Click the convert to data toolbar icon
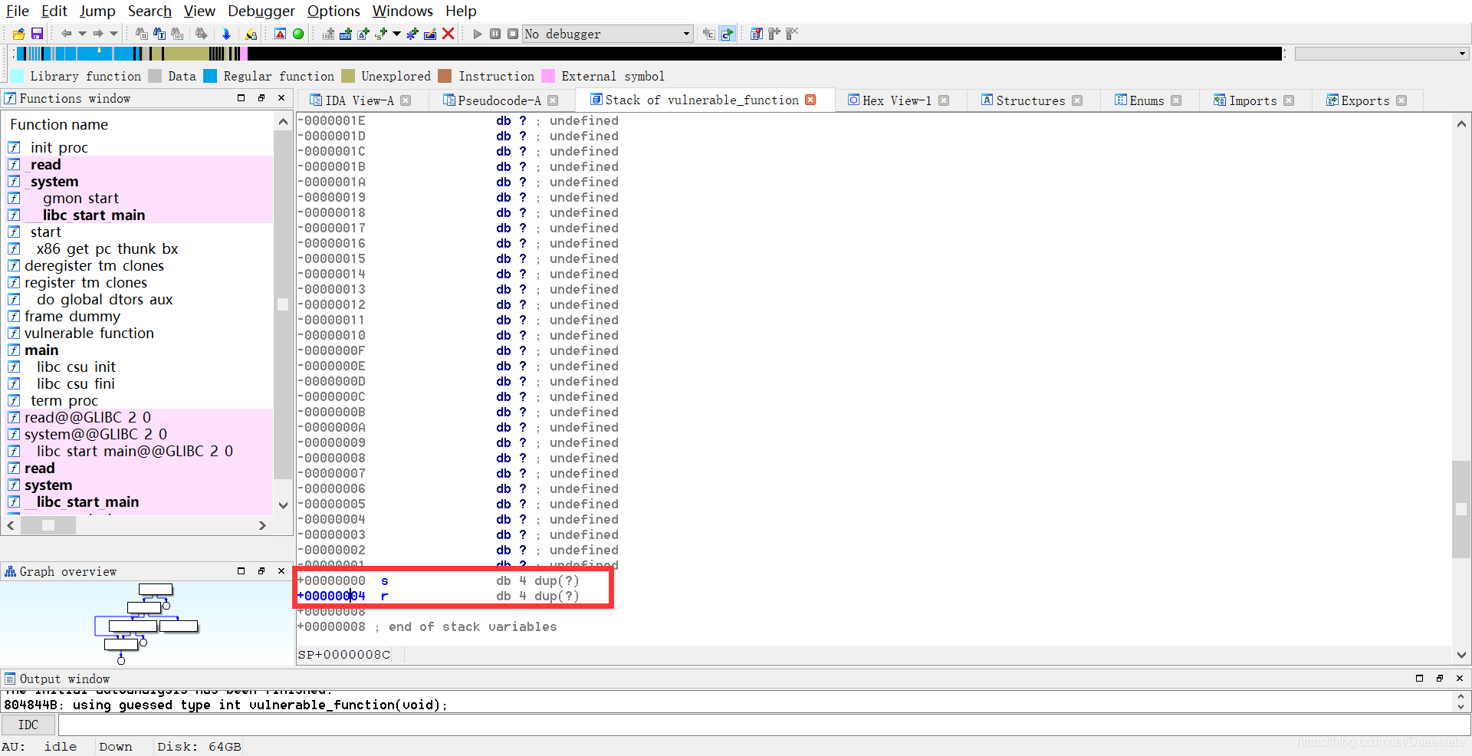Image resolution: width=1472 pixels, height=756 pixels. click(346, 34)
